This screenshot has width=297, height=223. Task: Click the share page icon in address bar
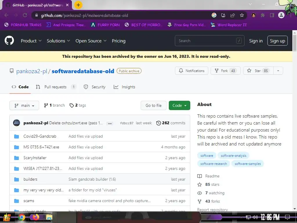tap(233, 15)
